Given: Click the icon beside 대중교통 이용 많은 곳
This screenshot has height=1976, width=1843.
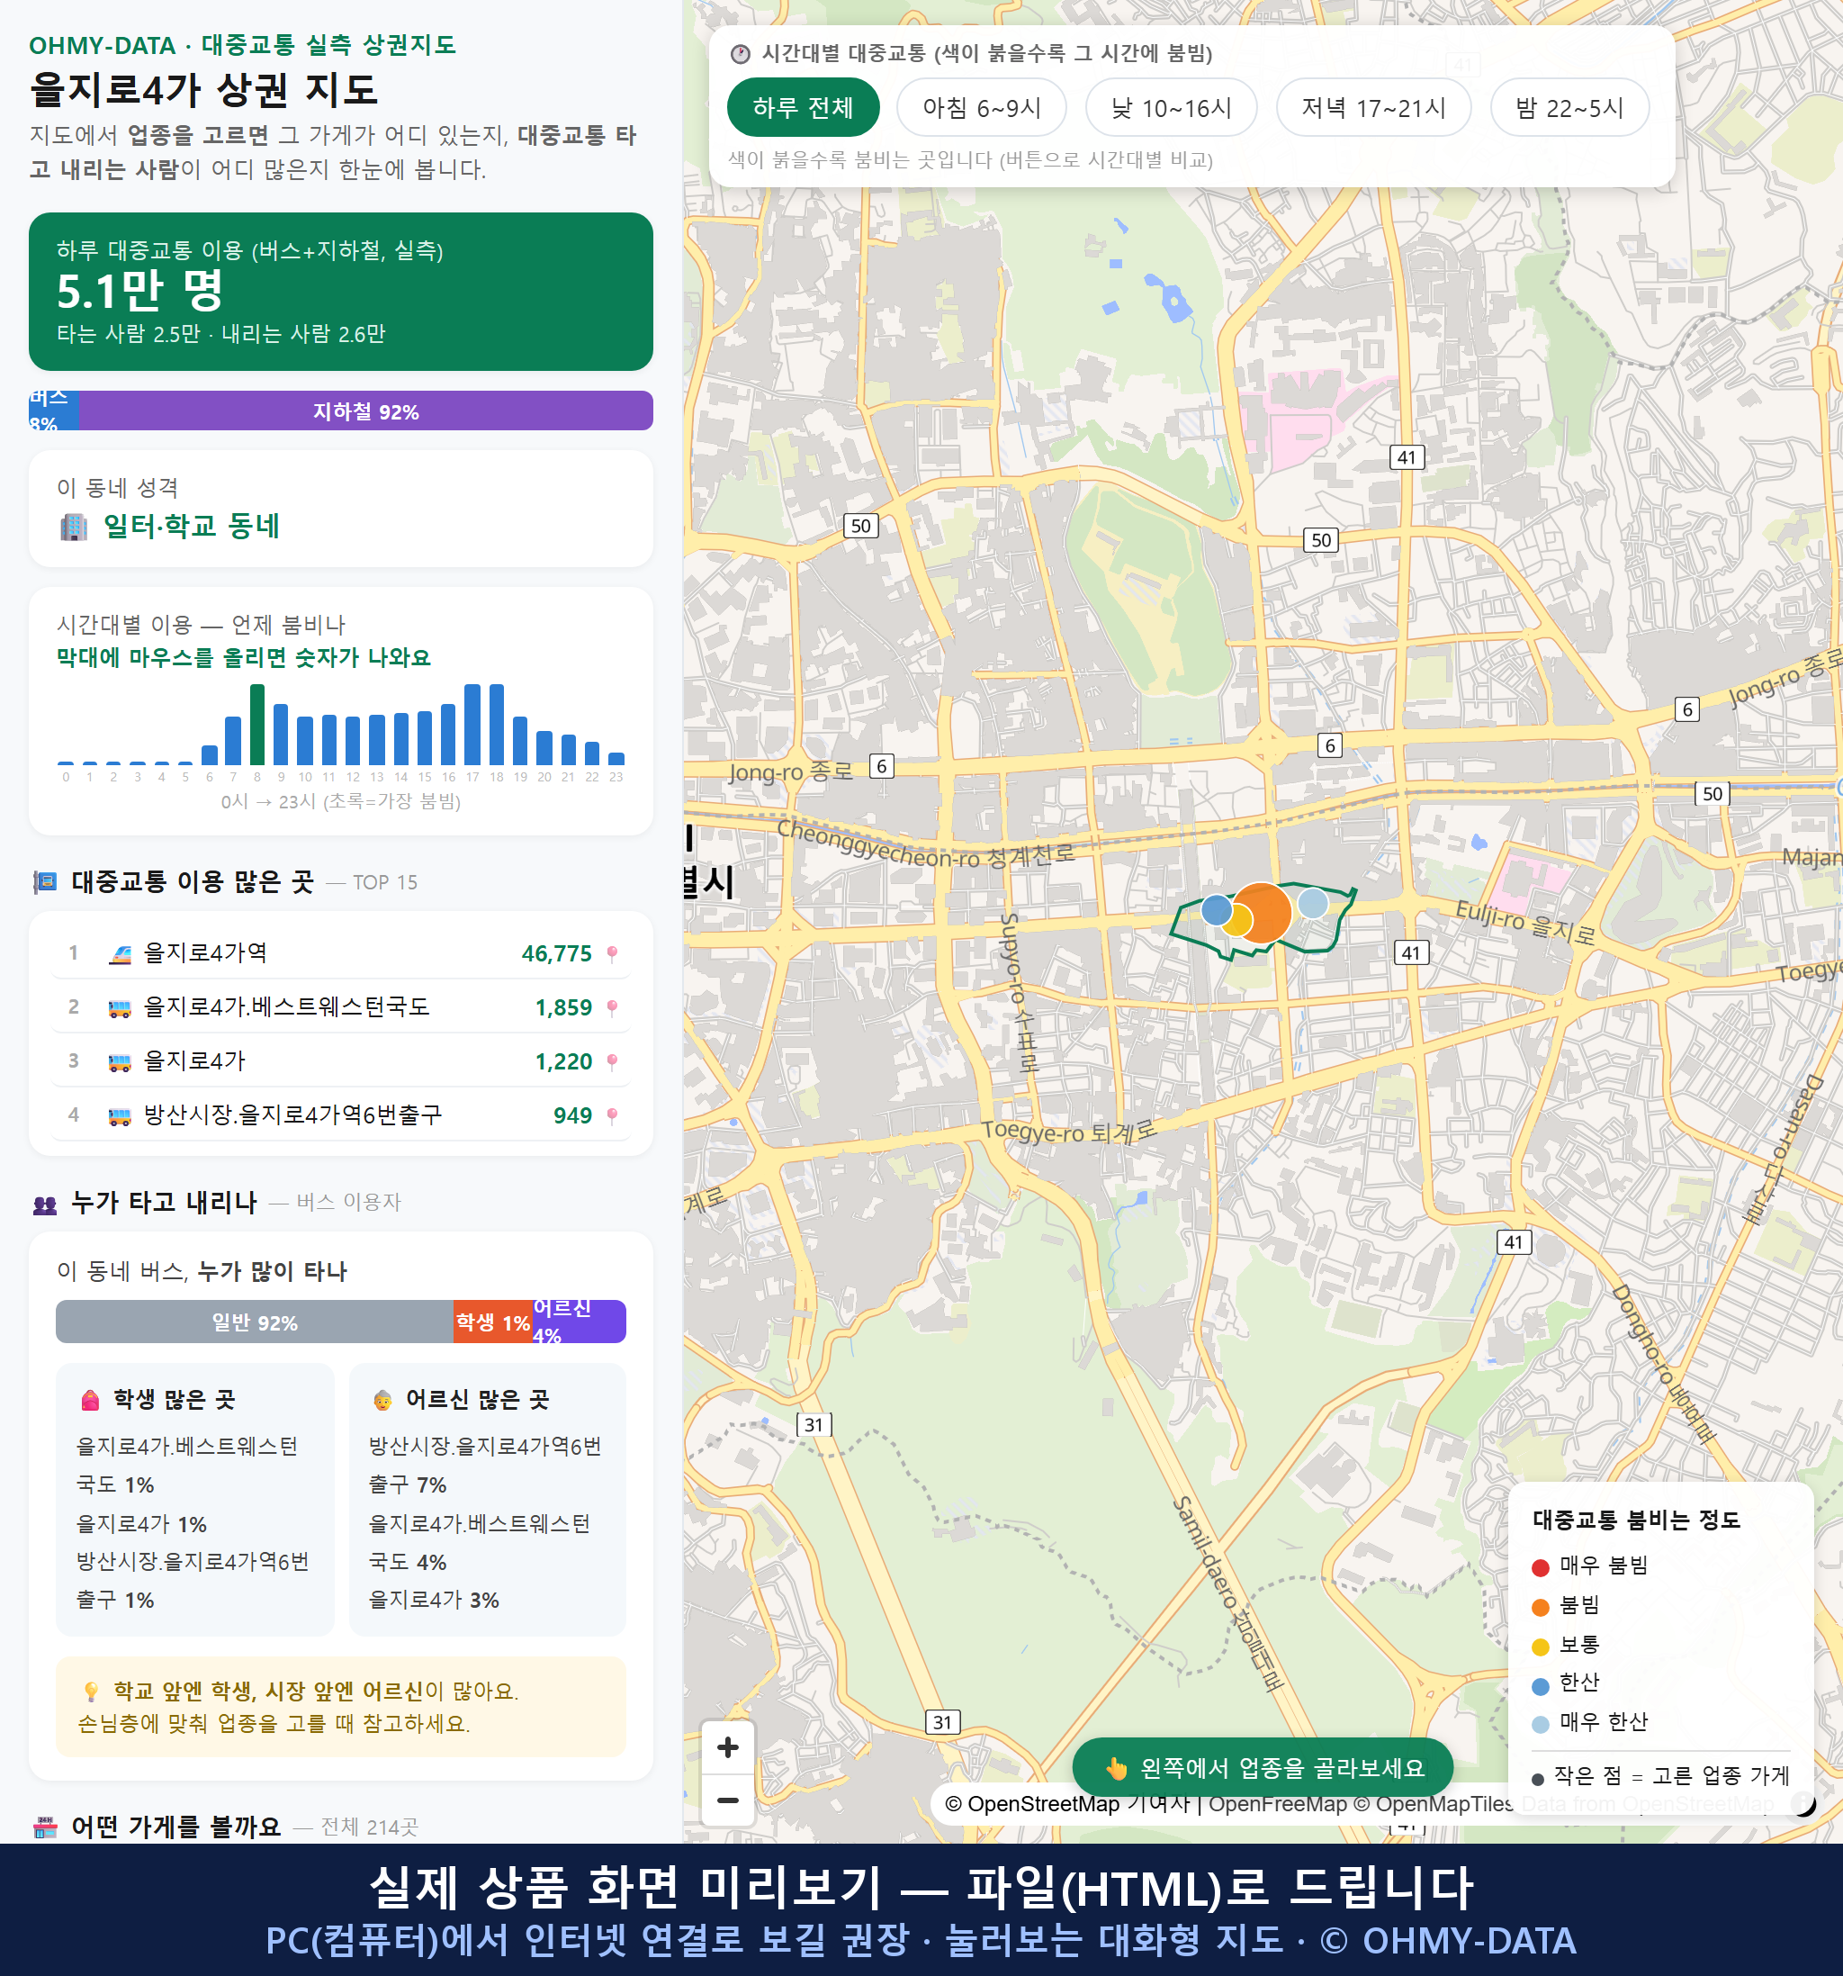Looking at the screenshot, I should [45, 881].
